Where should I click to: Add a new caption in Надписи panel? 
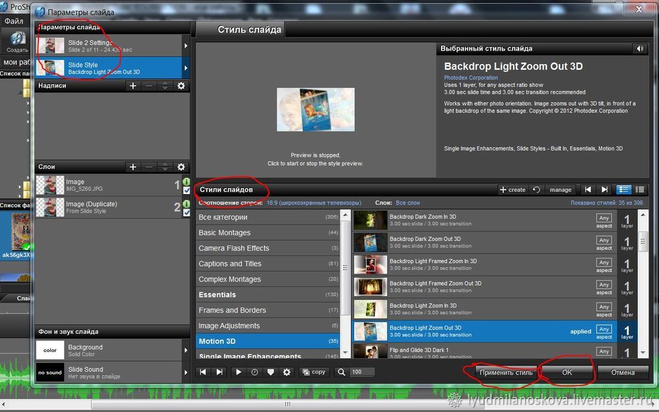[133, 86]
